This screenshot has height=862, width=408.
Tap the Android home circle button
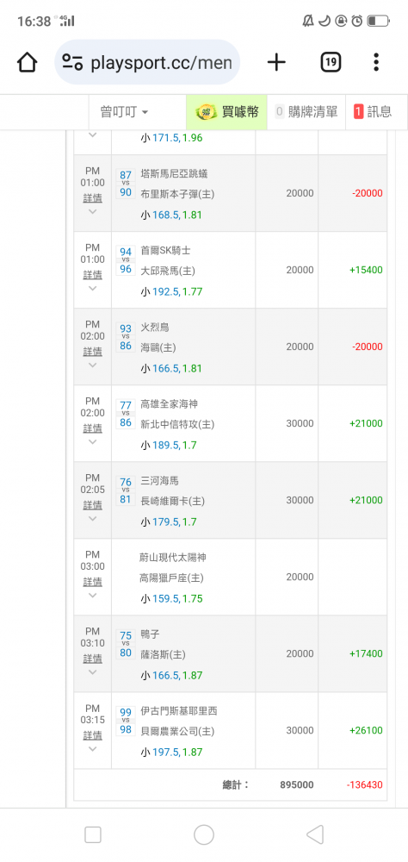click(x=204, y=834)
